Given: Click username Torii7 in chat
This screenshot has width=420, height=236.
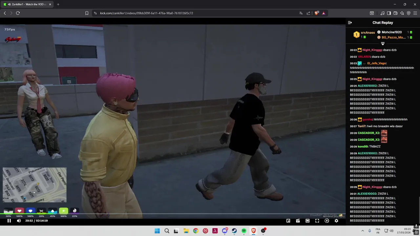Looking at the screenshot, I should 362,126.
